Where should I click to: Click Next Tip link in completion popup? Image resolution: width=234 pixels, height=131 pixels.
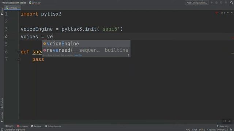pos(78,55)
